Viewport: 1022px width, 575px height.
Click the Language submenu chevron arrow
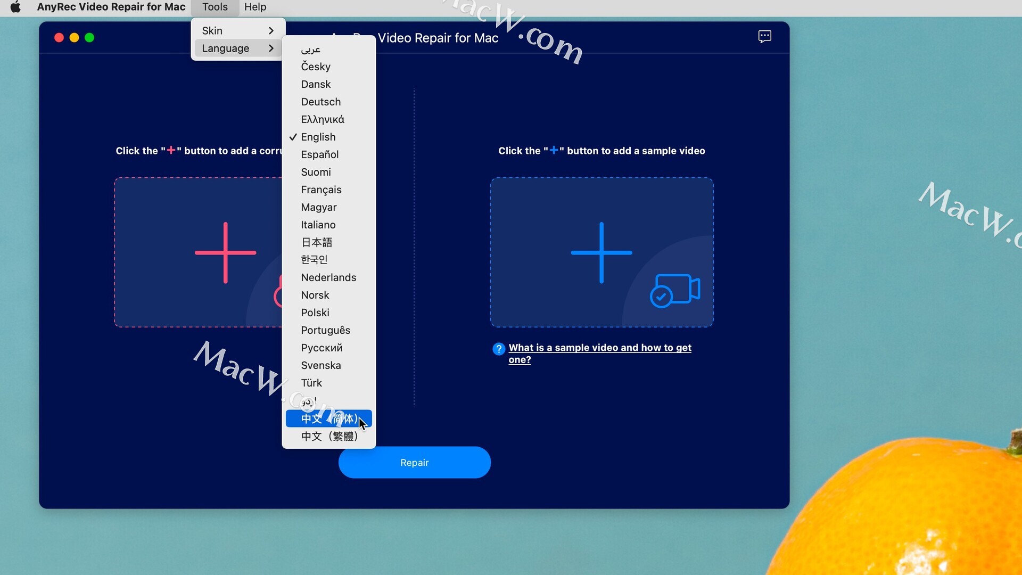271,48
